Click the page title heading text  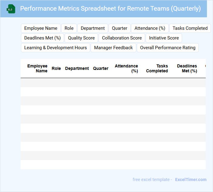(110, 9)
